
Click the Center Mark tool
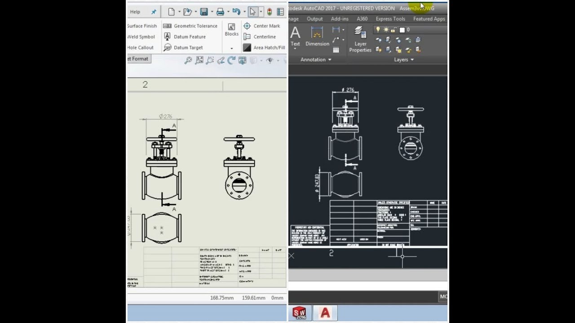(x=261, y=26)
